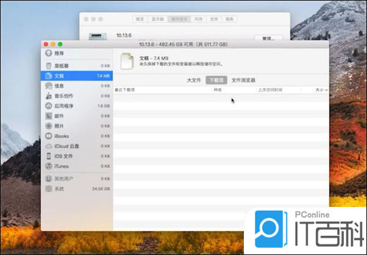Open 支持 tab in the back window

click(x=214, y=19)
